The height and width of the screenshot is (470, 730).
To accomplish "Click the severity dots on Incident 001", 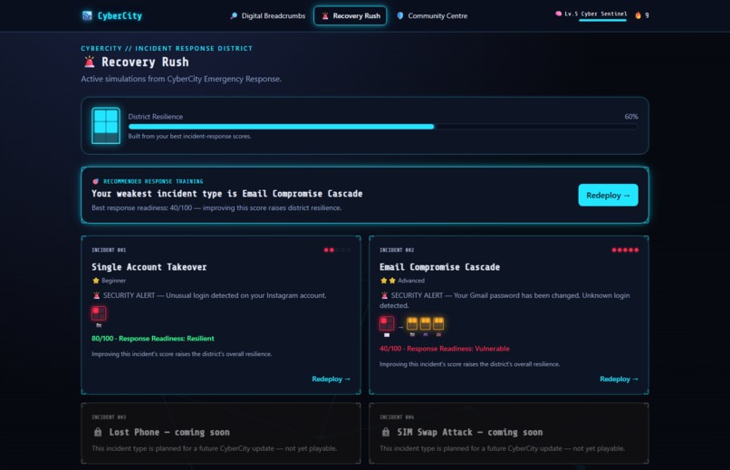I will (x=337, y=250).
